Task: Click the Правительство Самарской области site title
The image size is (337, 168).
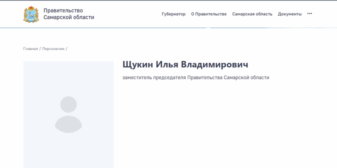Action: [x=69, y=14]
